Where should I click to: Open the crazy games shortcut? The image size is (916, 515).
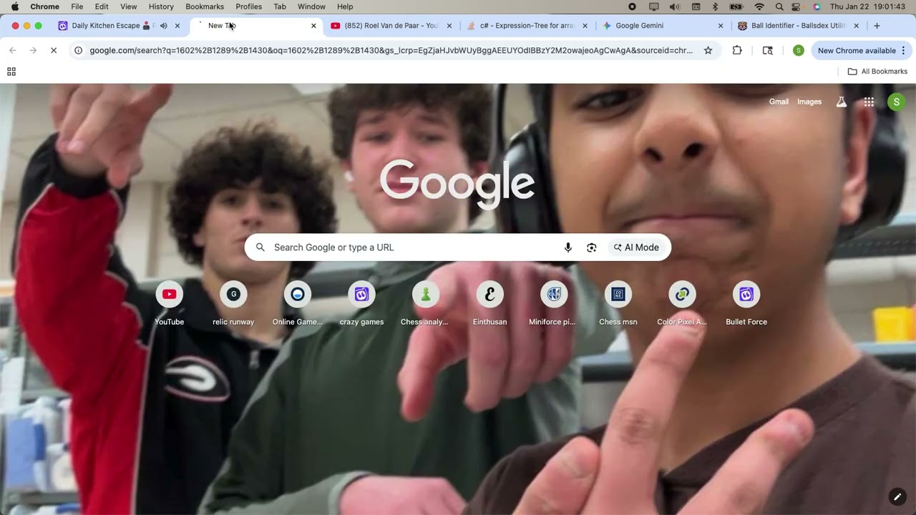coord(361,295)
